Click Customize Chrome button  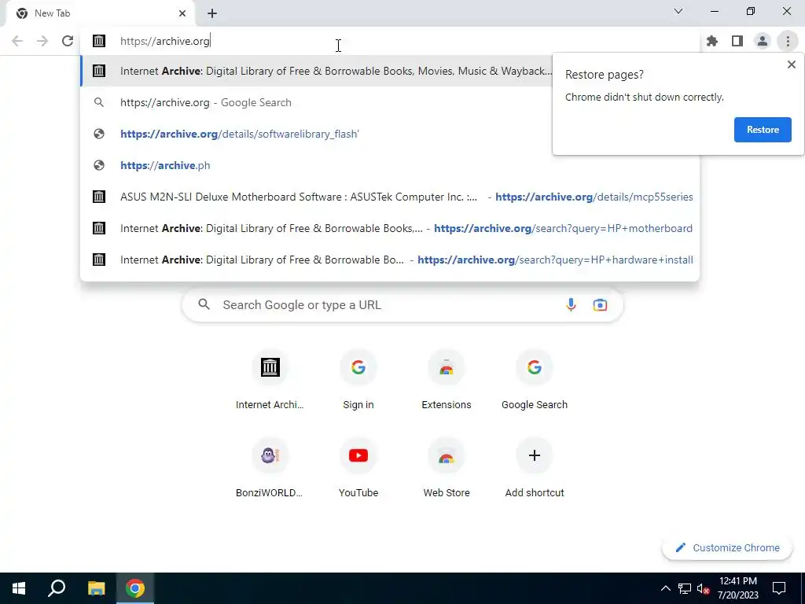(x=727, y=548)
